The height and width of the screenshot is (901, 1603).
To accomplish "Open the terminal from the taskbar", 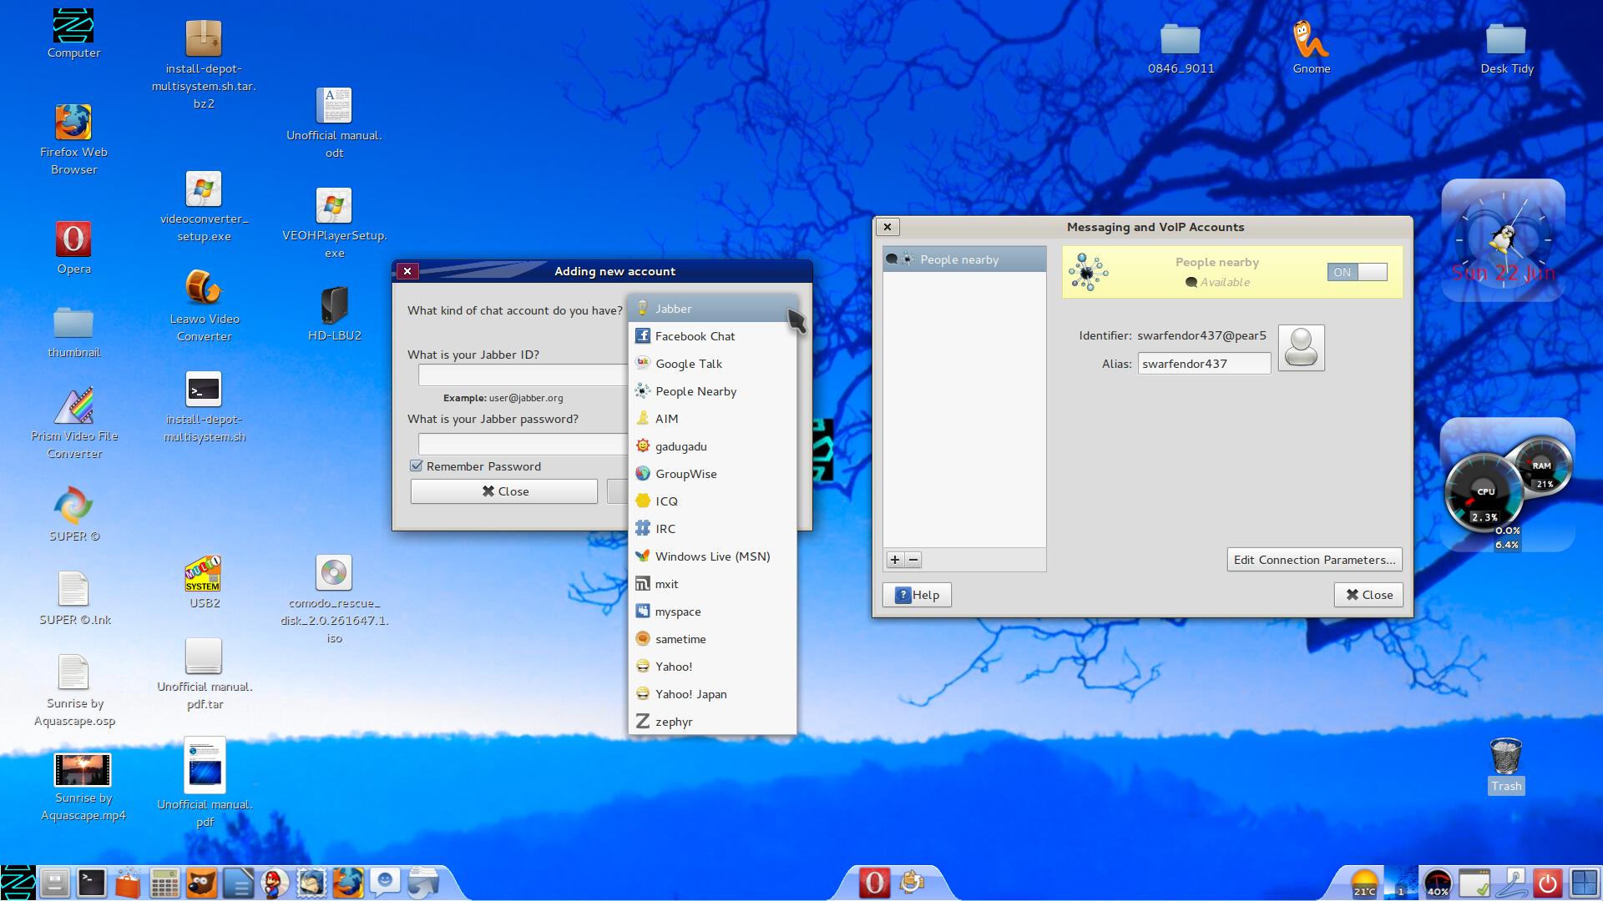I will point(91,883).
